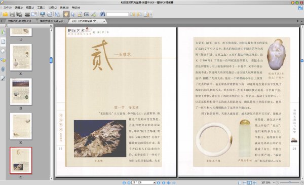304x185 pixels.
Task: Select page 22 thumbnail
Action: pyautogui.click(x=21, y=126)
